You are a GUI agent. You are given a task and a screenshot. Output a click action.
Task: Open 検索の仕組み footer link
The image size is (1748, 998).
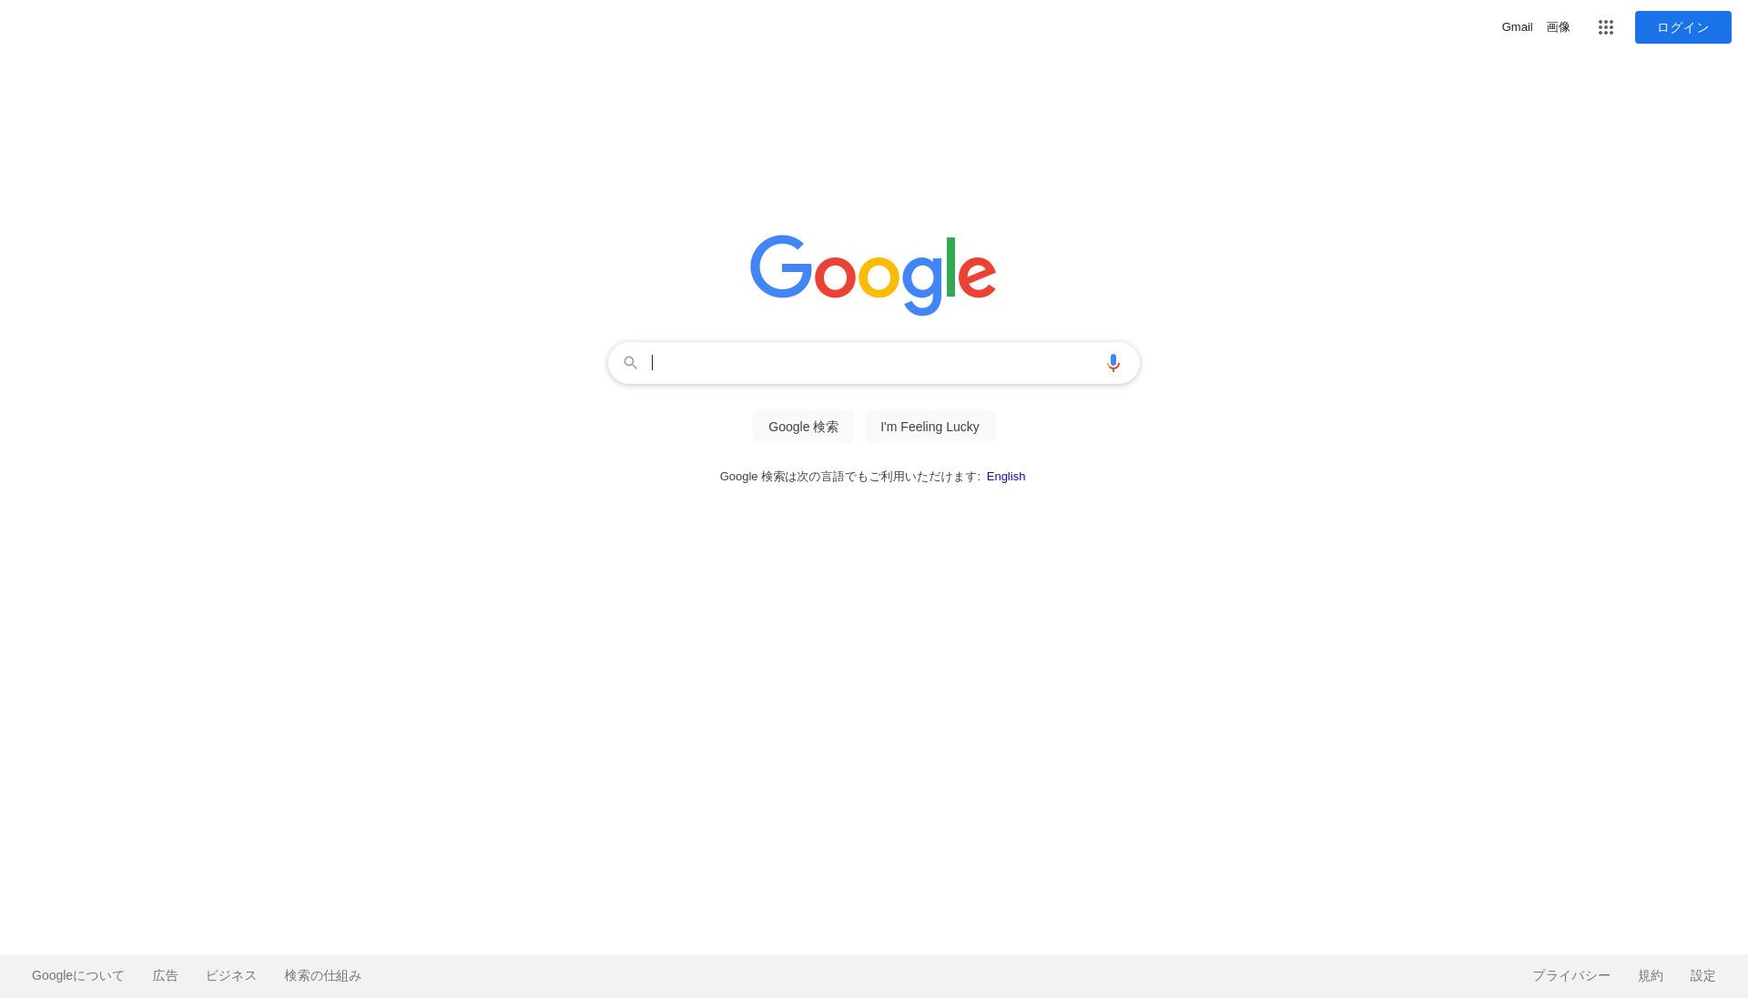[x=322, y=975]
